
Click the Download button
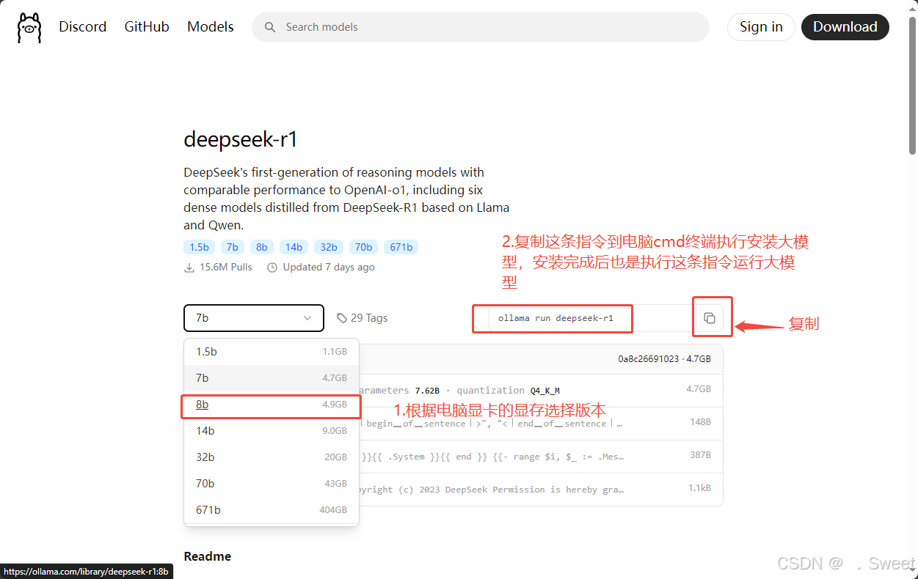click(845, 27)
